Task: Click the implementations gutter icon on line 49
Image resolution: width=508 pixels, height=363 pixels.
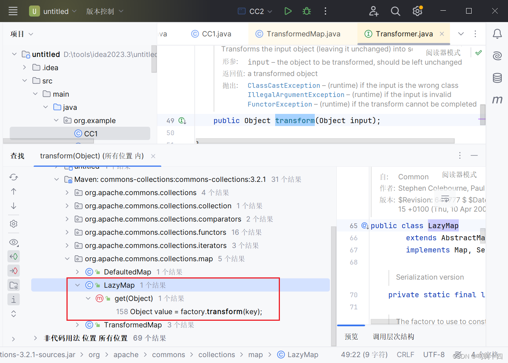Action: tap(182, 121)
